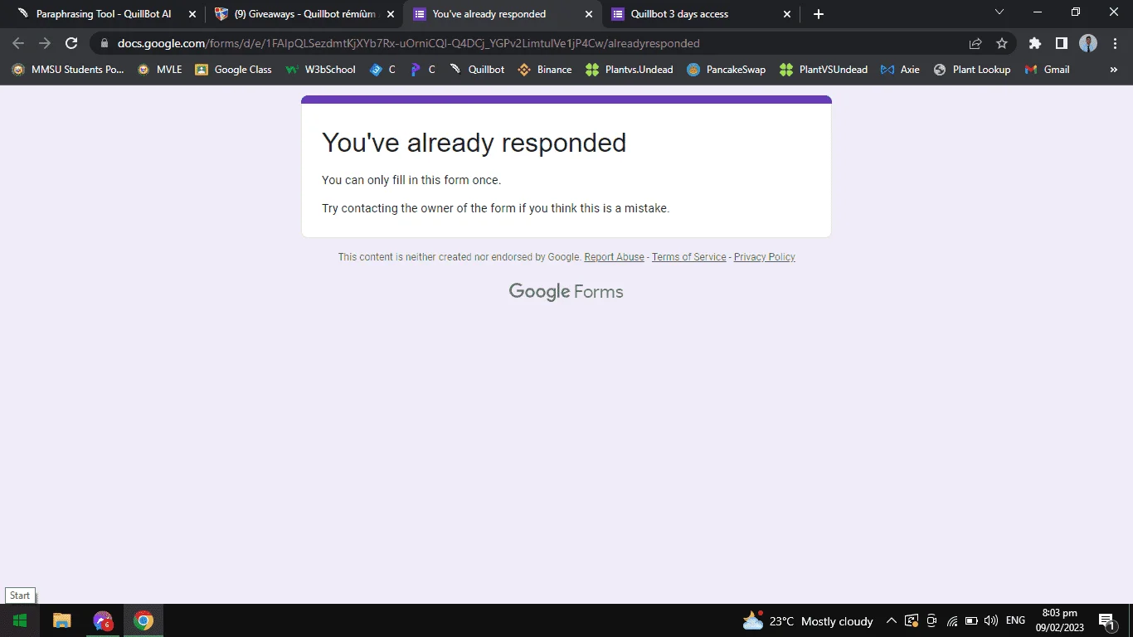Click the Google Forms logo
This screenshot has height=637, width=1133.
(x=566, y=292)
